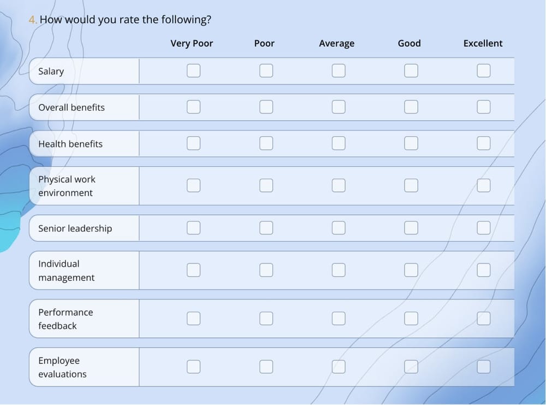
Task: Mark Performance feedback as Excellent
Action: click(483, 318)
